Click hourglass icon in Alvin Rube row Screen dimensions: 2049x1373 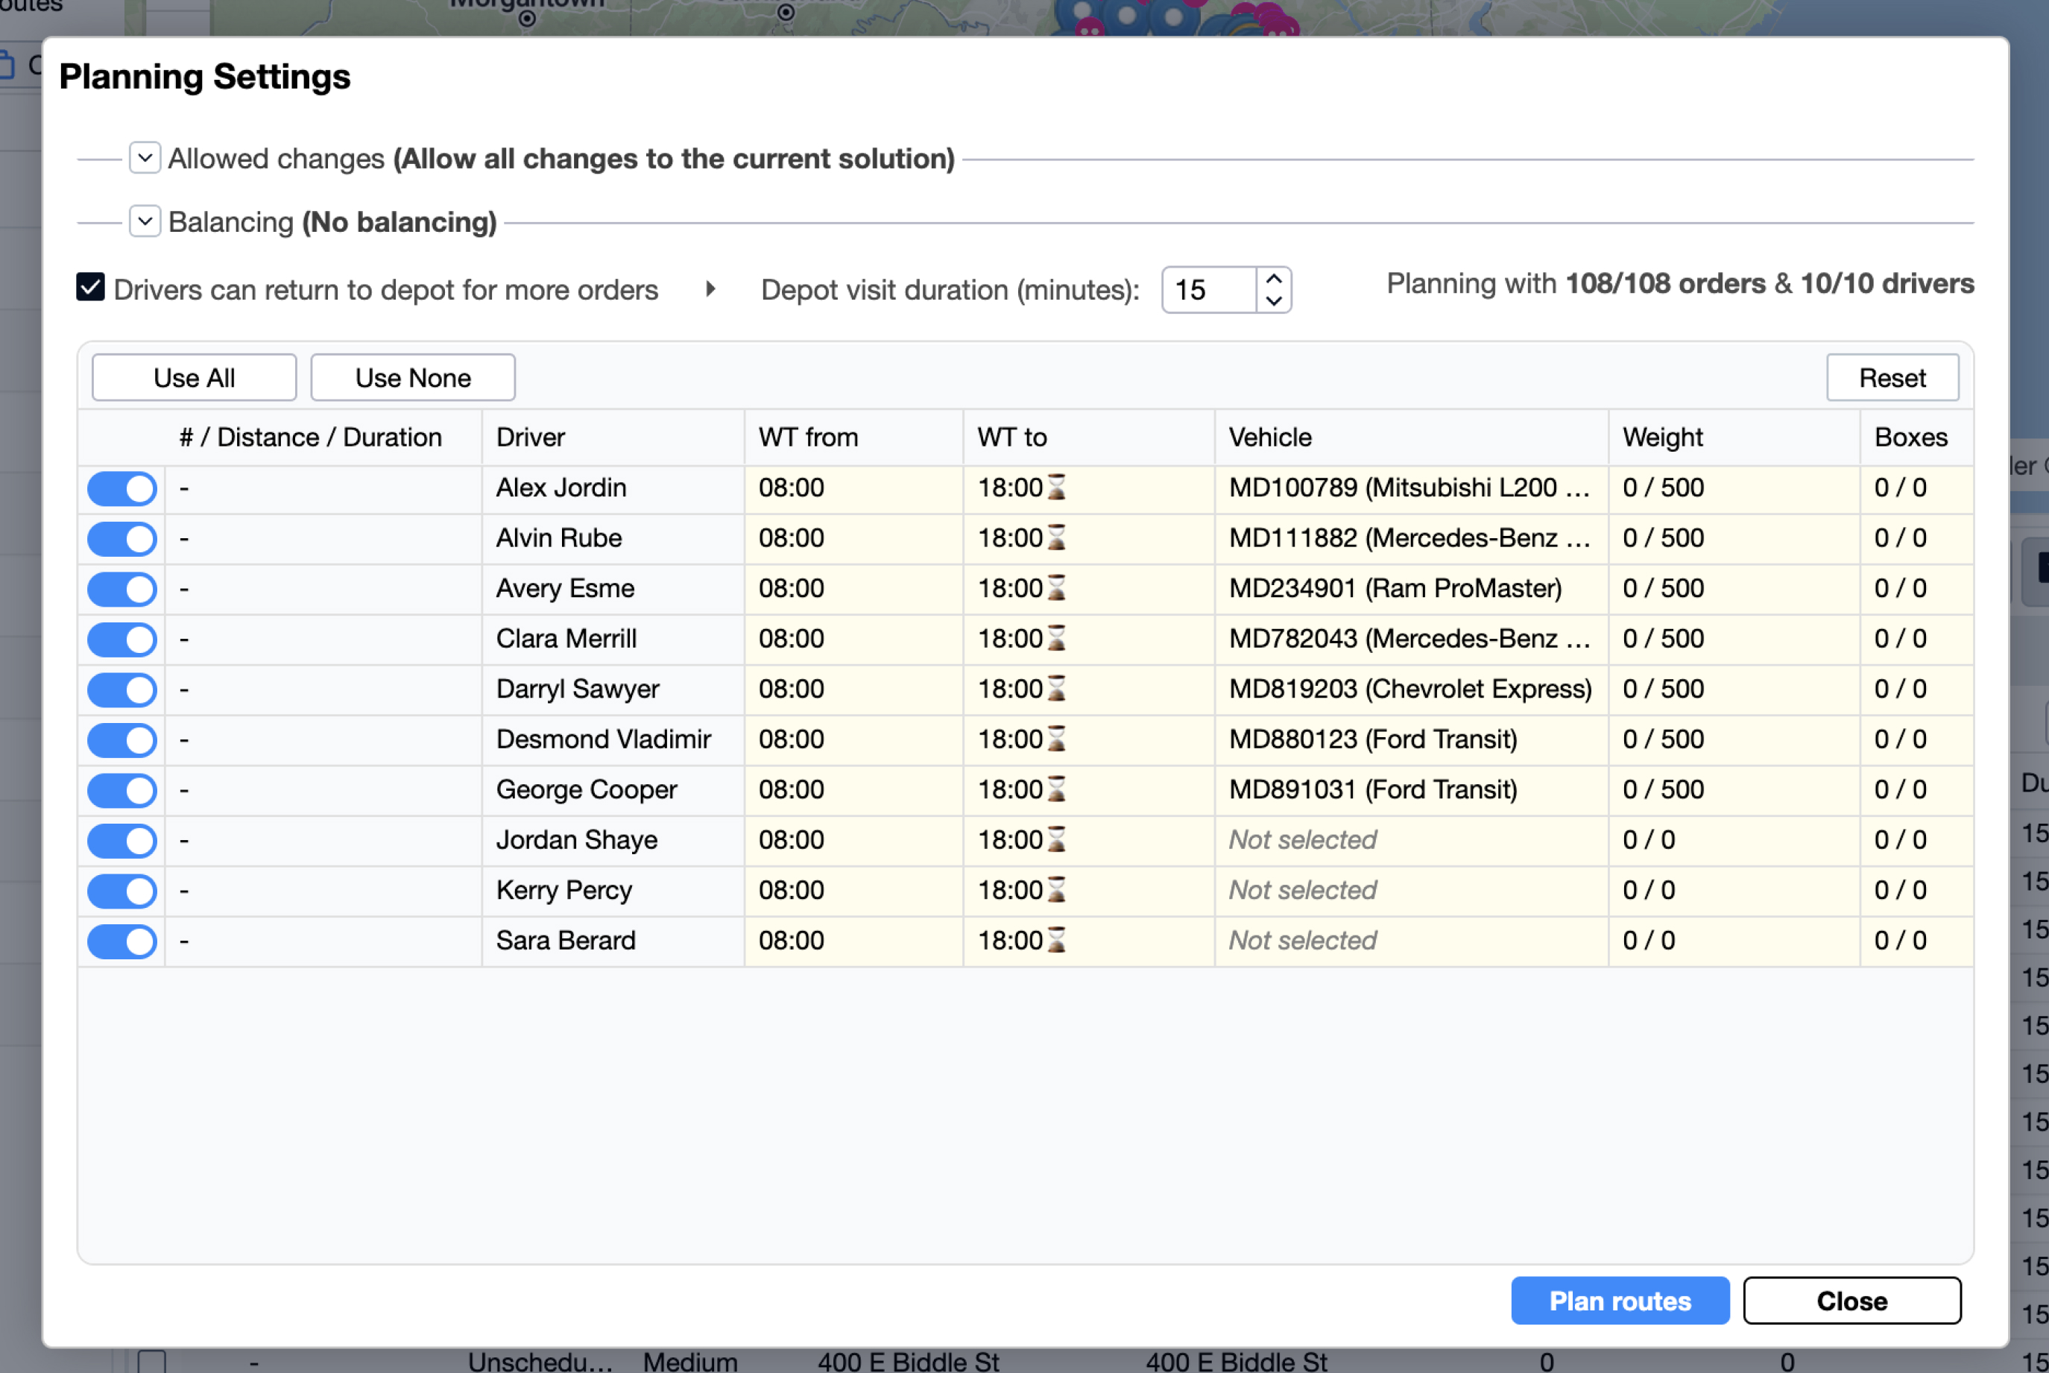[1057, 537]
